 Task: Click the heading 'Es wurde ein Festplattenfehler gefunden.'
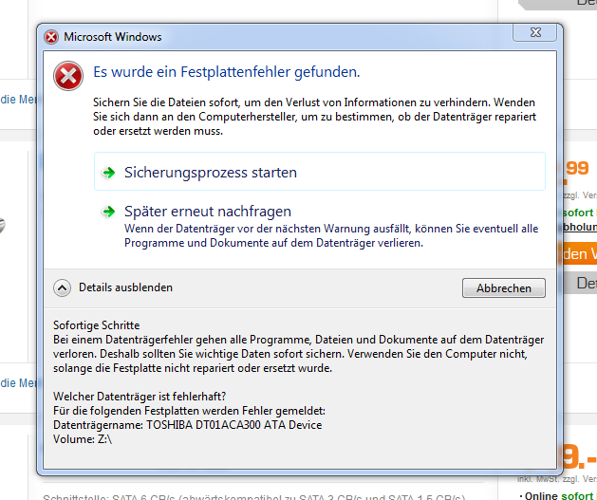pyautogui.click(x=227, y=72)
